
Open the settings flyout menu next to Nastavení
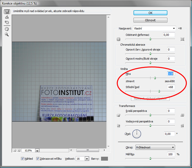(x=180, y=28)
